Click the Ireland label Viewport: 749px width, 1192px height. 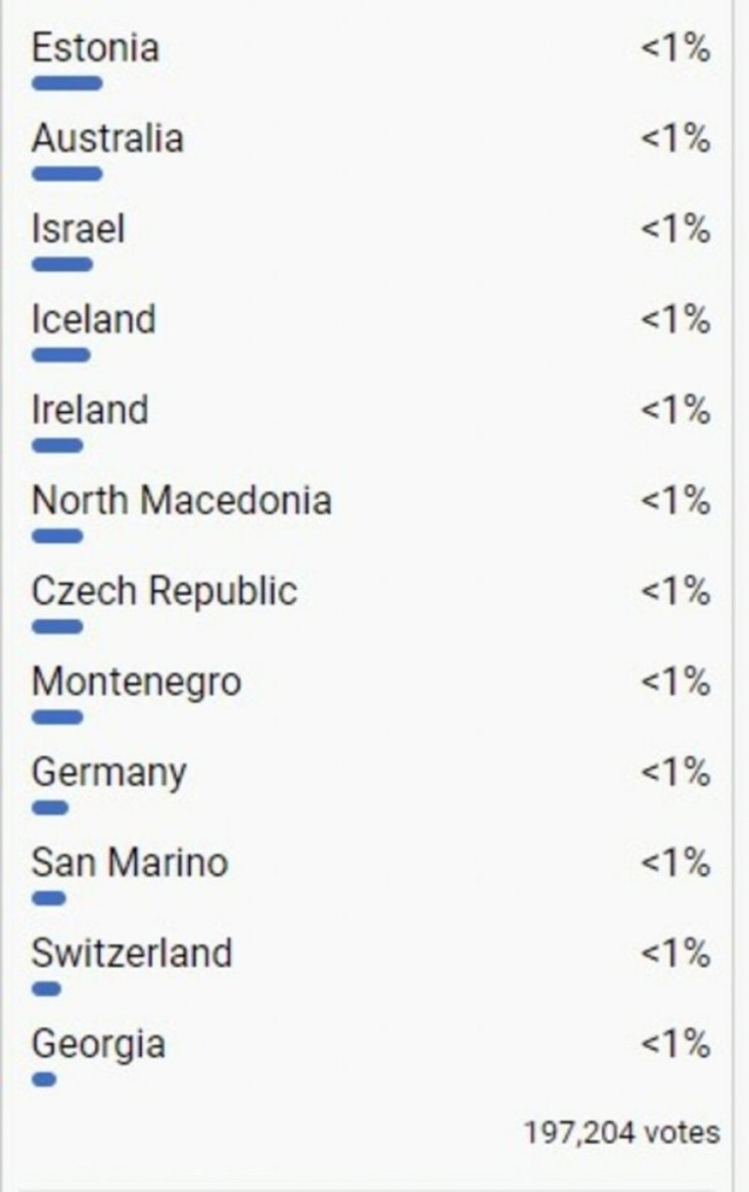click(89, 410)
